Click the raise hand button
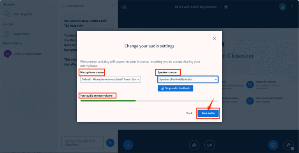This screenshot has height=153, width=299. click(x=288, y=145)
